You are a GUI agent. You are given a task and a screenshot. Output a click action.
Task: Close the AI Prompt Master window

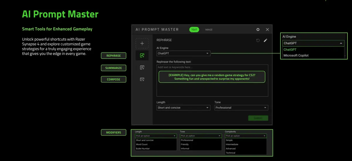pos(267,30)
